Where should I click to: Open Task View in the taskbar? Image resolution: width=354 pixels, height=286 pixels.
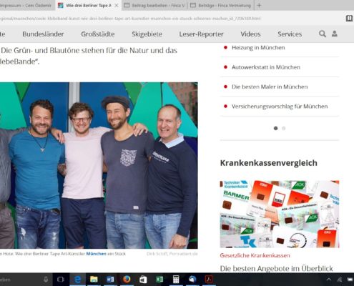(61, 280)
